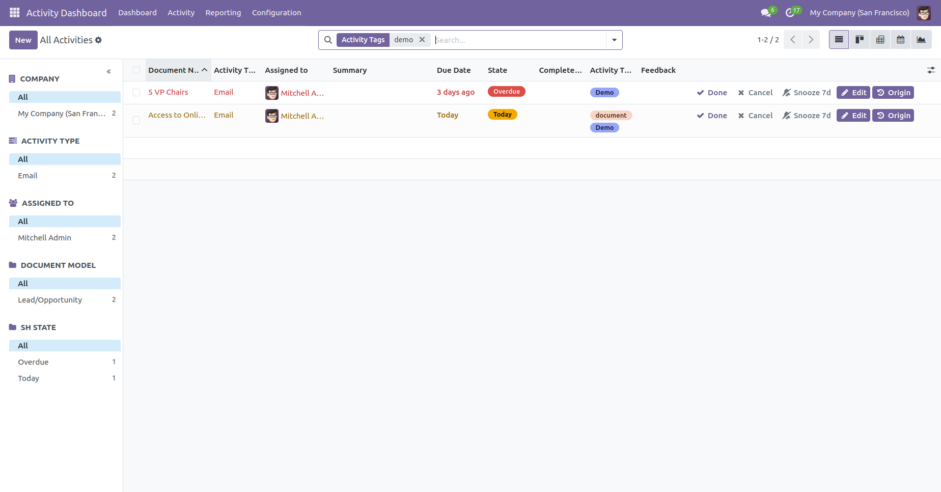
Task: Filter by Today in SH State
Action: coord(65,378)
